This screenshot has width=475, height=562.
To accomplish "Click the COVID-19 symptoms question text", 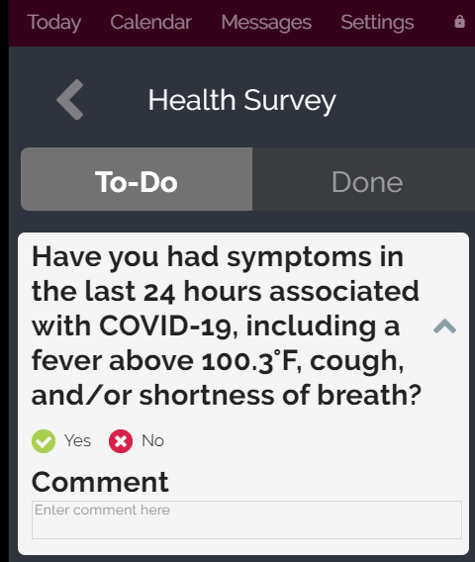I will 226,326.
